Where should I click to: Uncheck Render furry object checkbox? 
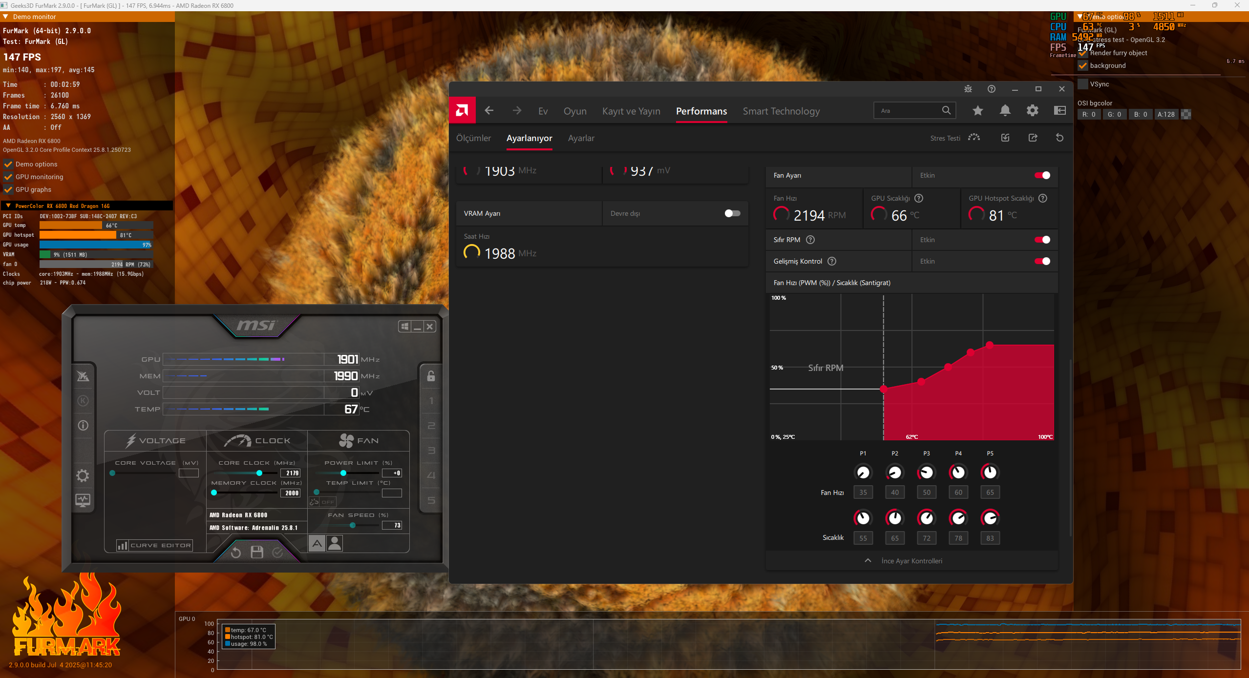[1083, 53]
